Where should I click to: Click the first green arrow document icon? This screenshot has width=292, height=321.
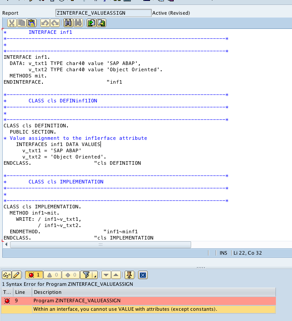click(x=92, y=23)
